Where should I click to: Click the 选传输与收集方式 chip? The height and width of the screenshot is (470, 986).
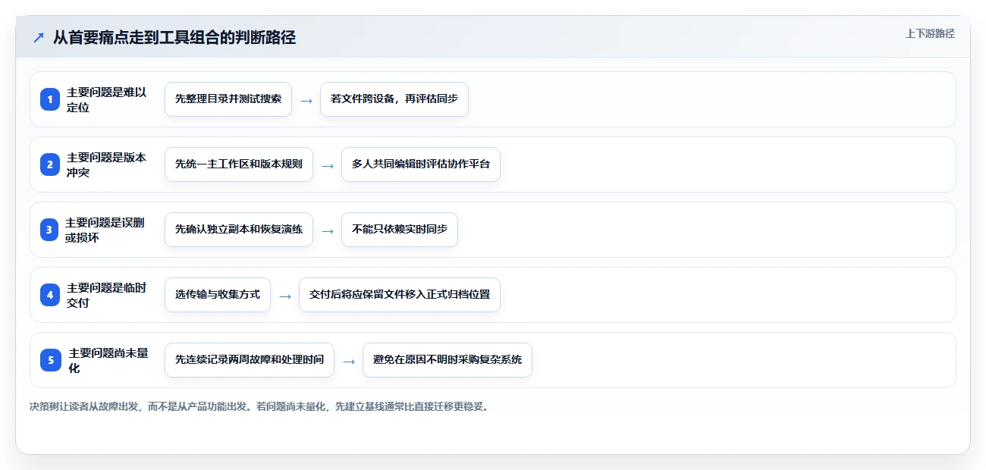[x=218, y=295]
